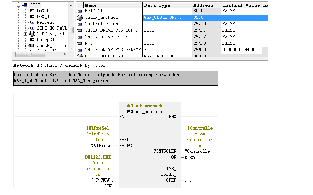Screen dimensions: 313x195
Task: Select the Chuck_unchuck name cell
Action: click(x=113, y=18)
